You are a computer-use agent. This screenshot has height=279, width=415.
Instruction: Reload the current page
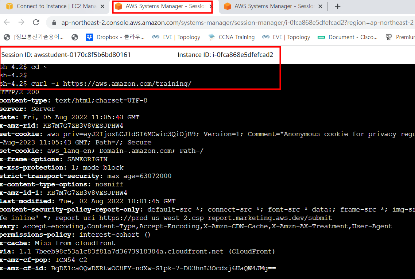pos(36,23)
